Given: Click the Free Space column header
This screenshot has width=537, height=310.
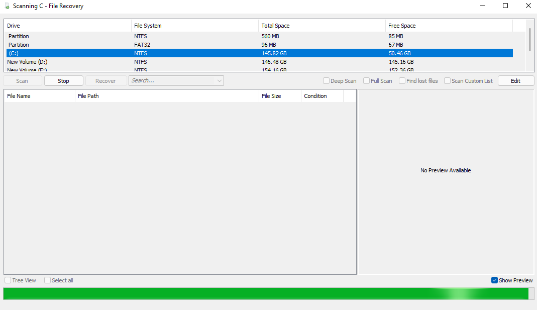Looking at the screenshot, I should pyautogui.click(x=449, y=26).
